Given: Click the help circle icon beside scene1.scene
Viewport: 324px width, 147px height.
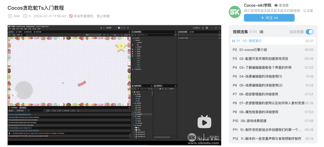Looking at the screenshot, I should [219, 38].
